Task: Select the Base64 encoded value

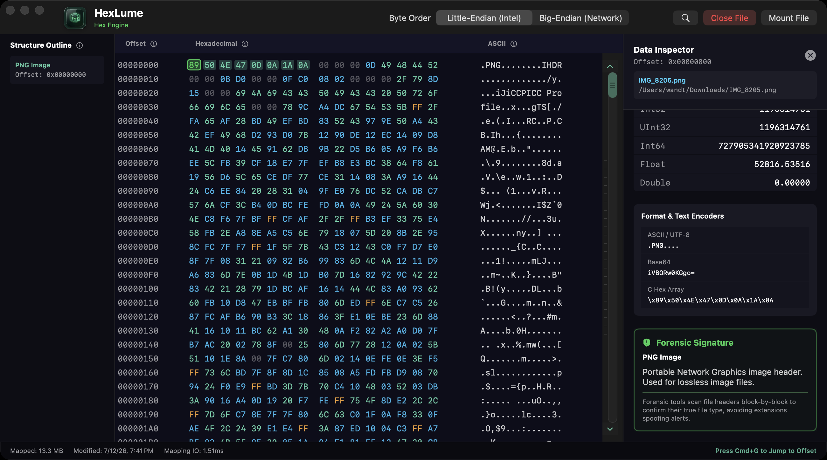Action: [671, 273]
